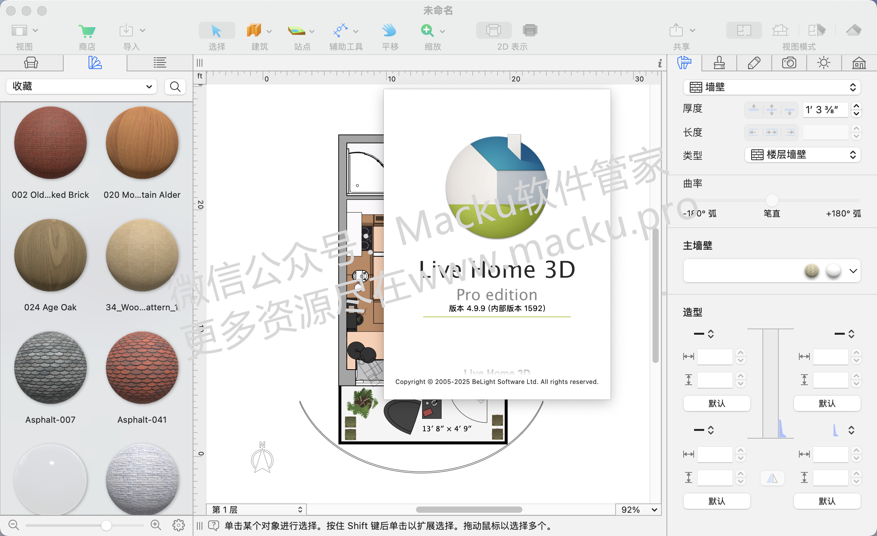Click the top-right 默认 default button
The width and height of the screenshot is (877, 536).
tap(827, 403)
